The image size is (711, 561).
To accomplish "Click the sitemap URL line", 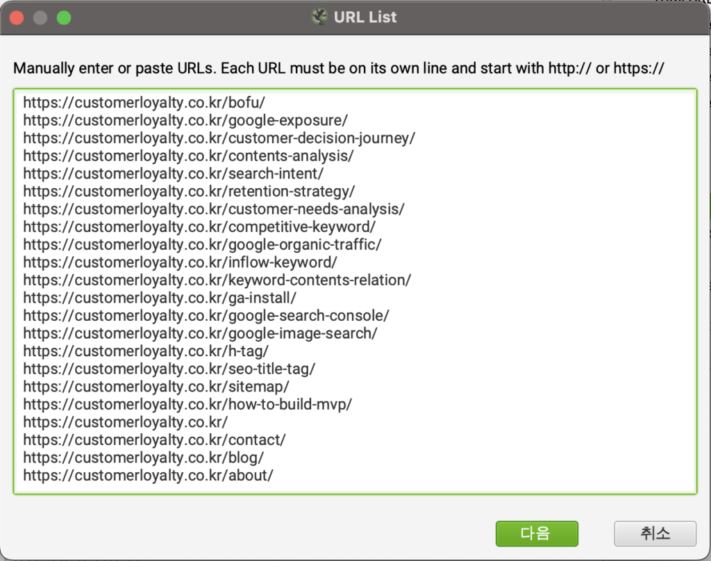I will pos(156,387).
